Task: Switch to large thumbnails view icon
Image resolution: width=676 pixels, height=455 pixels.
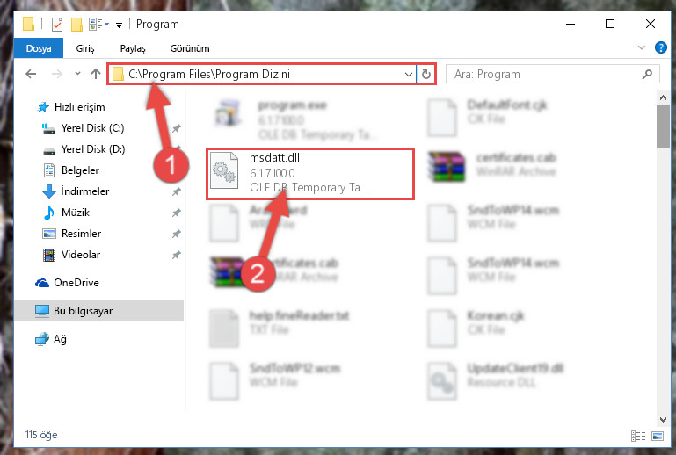Action: pos(658,436)
